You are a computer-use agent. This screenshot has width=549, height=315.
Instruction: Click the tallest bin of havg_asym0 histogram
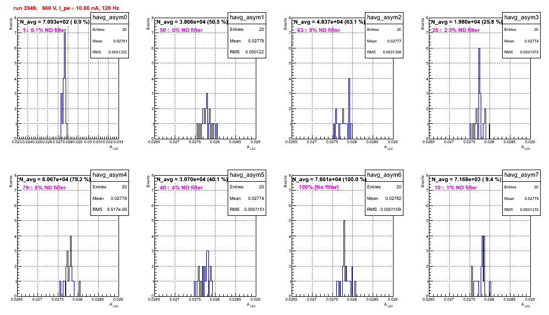[x=65, y=86]
